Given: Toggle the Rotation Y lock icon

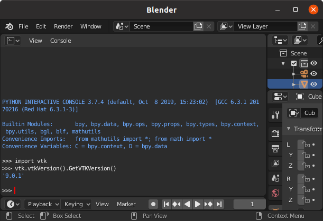Looking at the screenshot, I should [306, 189].
